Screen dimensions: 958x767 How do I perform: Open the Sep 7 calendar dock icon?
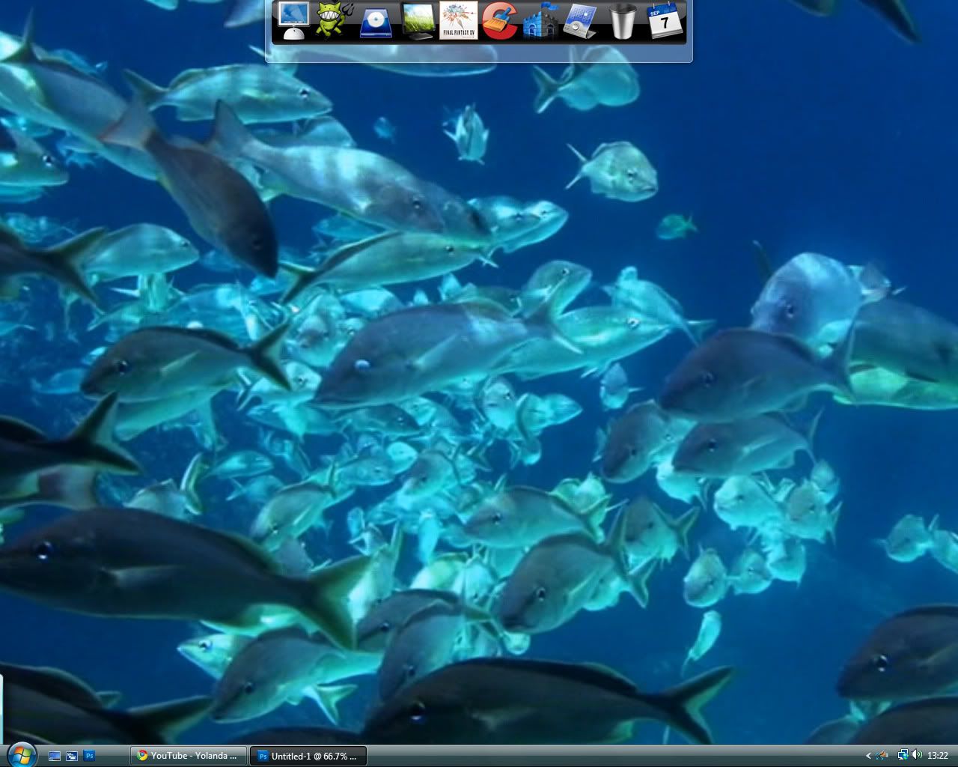click(x=664, y=21)
